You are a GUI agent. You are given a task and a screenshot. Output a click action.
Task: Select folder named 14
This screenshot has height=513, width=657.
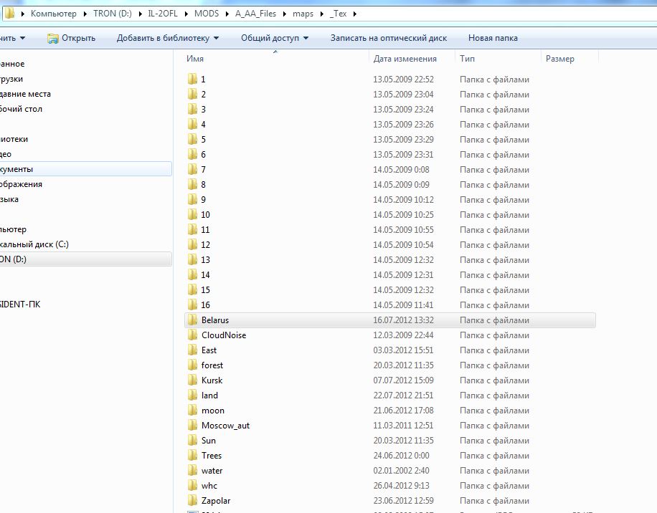pyautogui.click(x=205, y=275)
